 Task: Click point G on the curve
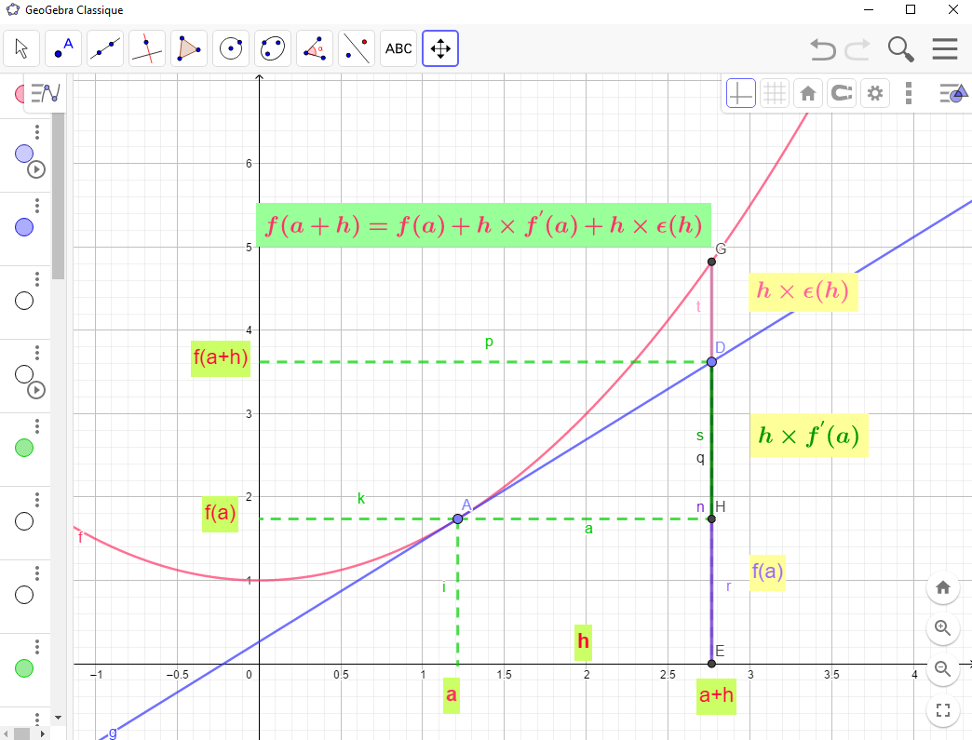[711, 262]
